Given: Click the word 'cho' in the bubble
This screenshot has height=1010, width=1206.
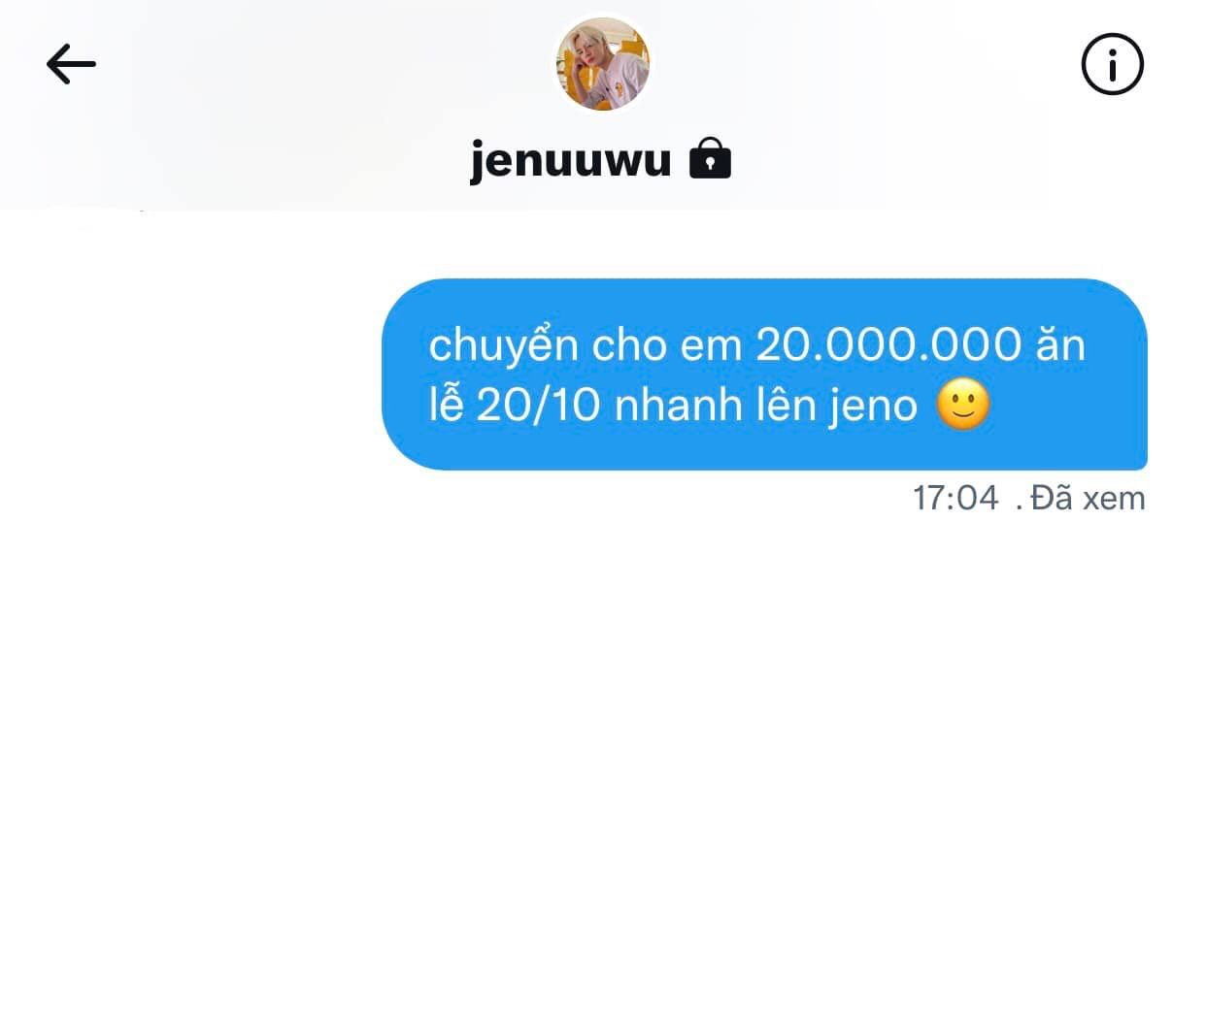Looking at the screenshot, I should pos(628,345).
